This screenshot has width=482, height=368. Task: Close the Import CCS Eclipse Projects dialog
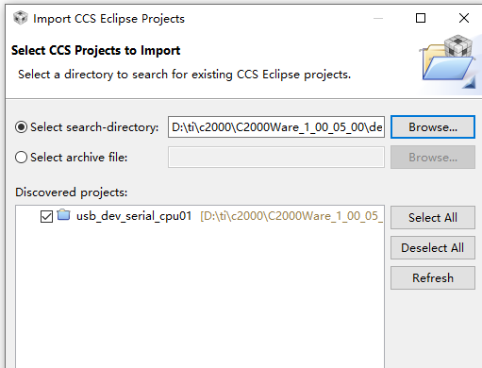[x=464, y=18]
